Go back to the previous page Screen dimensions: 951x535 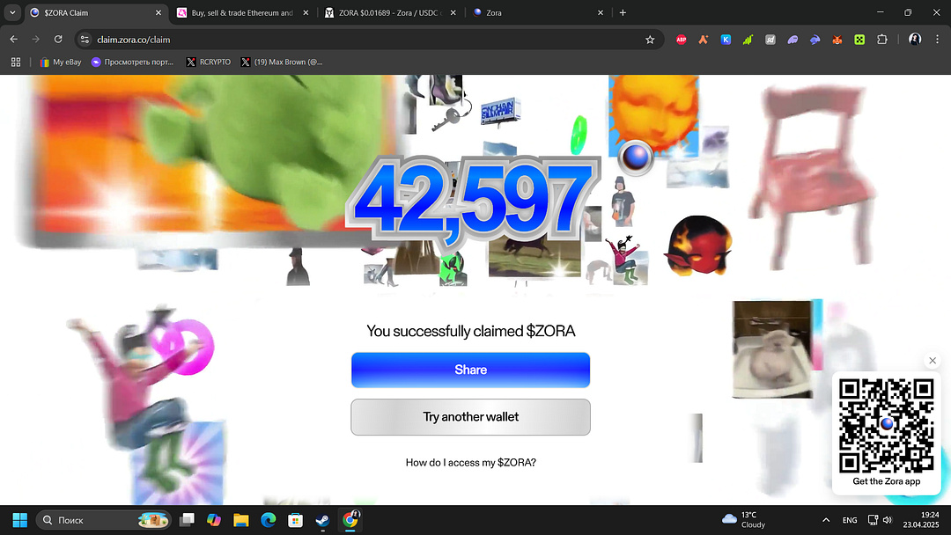click(x=14, y=40)
